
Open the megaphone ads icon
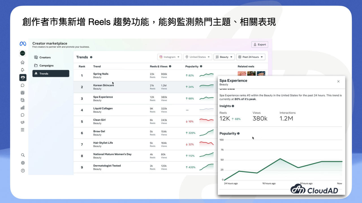coord(23,122)
